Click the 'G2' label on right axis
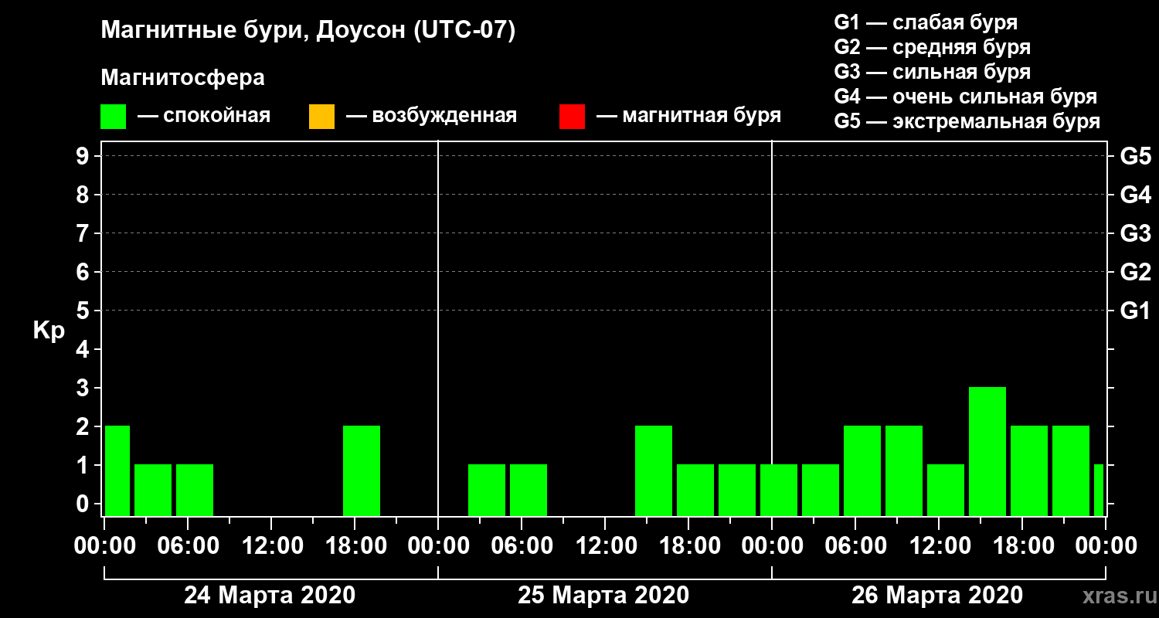Image resolution: width=1159 pixels, height=618 pixels. tap(1135, 272)
